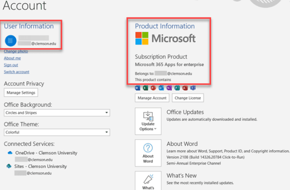Viewport: 290px width, 190px height.
Task: Click the Outlook app icon
Action: coord(161,88)
